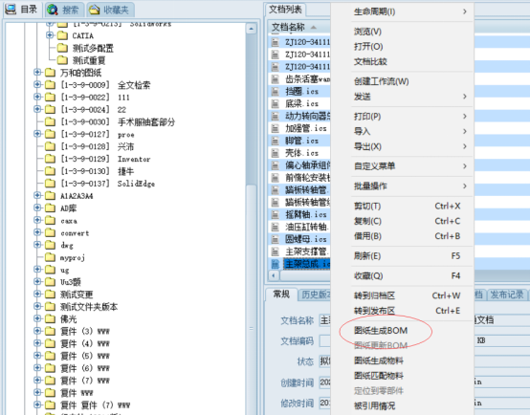The image size is (530, 415).
Task: Select document 加强管.ics in list
Action: click(x=306, y=128)
